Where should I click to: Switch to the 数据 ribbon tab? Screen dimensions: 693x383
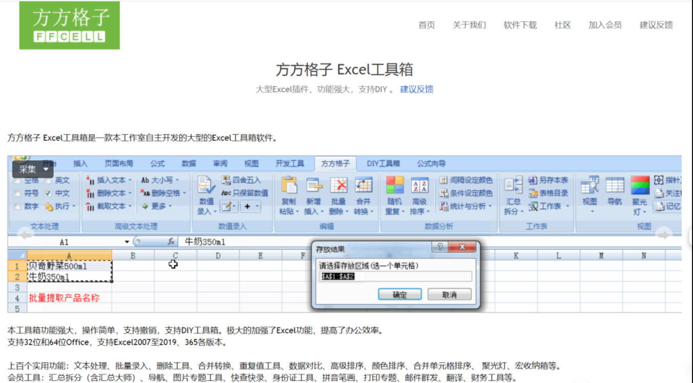189,164
